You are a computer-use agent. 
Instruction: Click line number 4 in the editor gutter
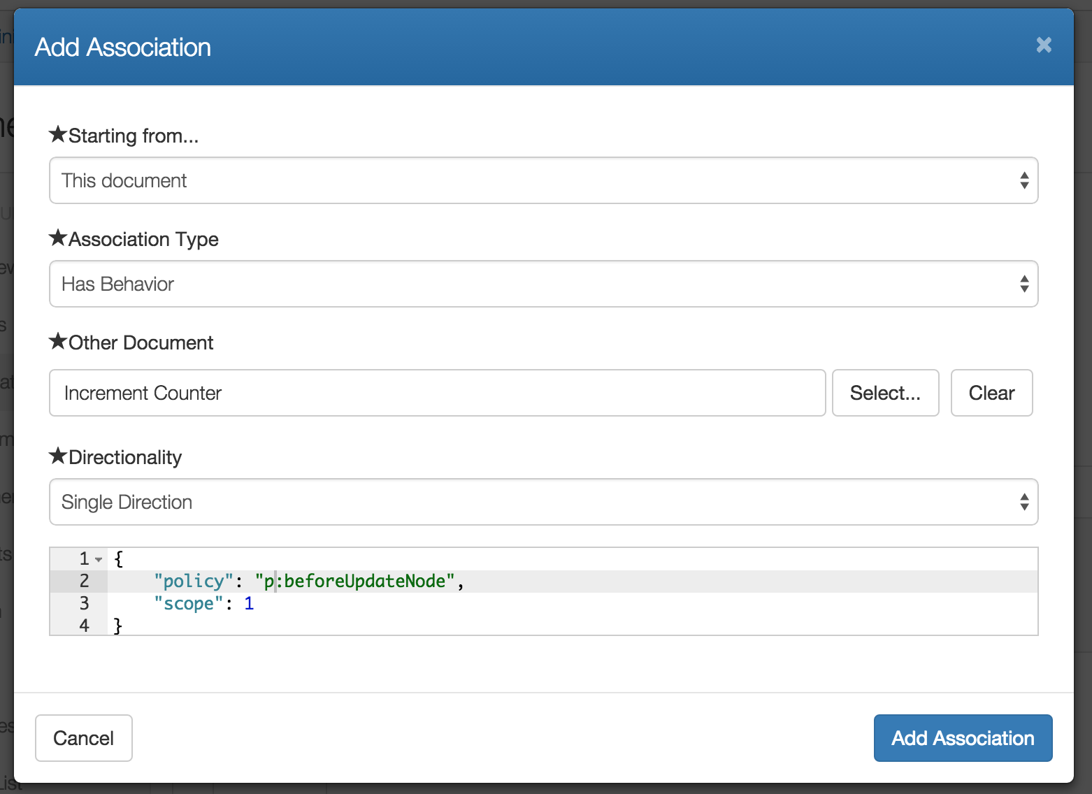point(84,626)
